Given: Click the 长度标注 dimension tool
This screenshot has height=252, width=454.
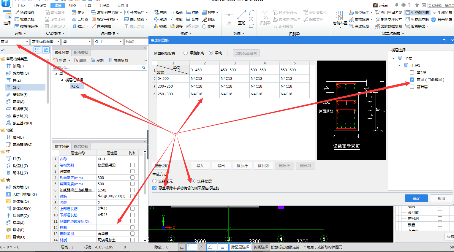Looking at the screenshot, I should pyautogui.click(x=136, y=12).
